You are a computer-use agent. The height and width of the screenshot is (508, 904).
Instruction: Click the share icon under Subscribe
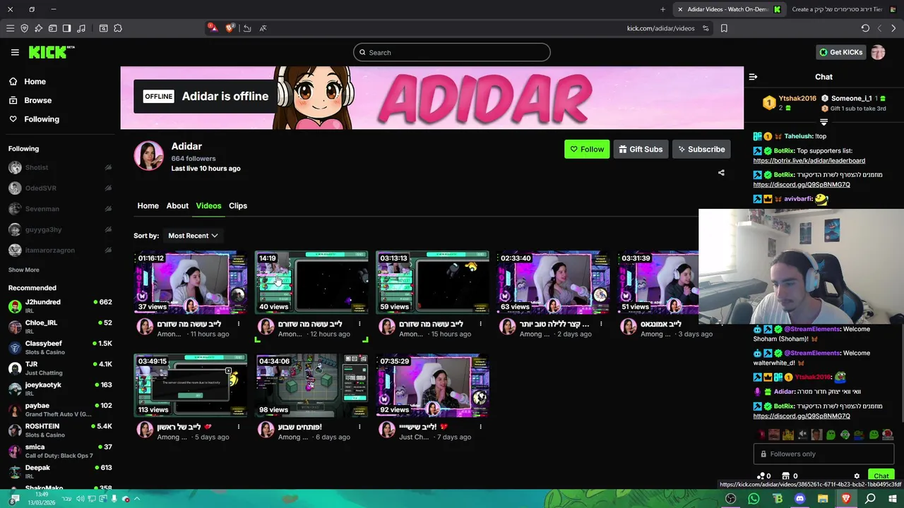point(721,173)
